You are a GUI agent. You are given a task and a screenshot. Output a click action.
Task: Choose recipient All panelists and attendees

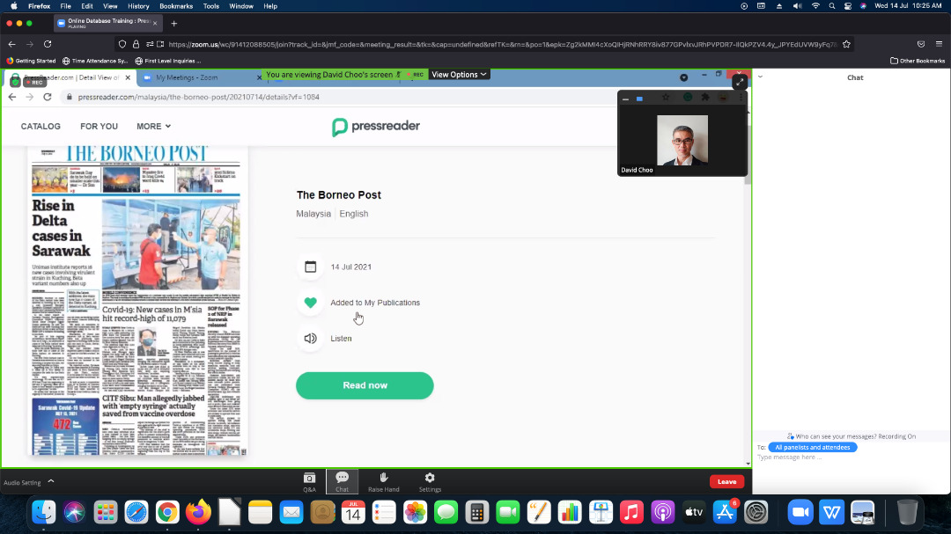coord(812,447)
